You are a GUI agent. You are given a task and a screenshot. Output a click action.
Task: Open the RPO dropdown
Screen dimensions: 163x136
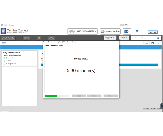point(124,38)
